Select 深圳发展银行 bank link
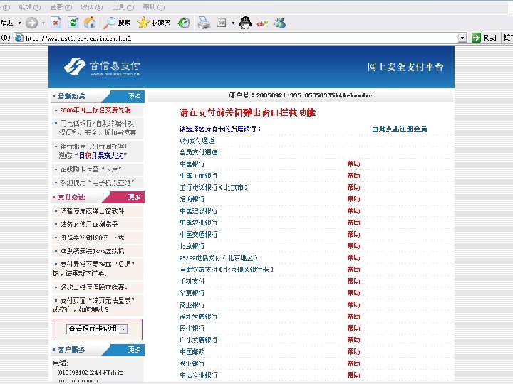This screenshot has width=513, height=384. [199, 316]
